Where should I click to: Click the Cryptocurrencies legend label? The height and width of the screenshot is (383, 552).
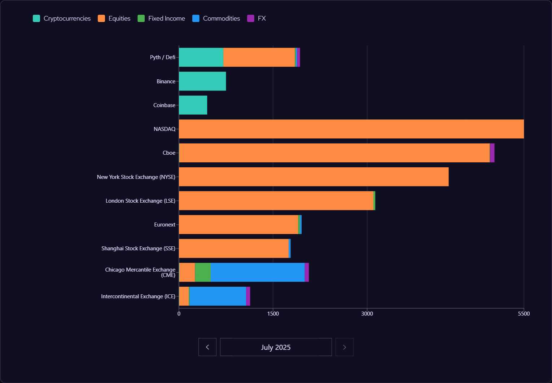click(67, 18)
